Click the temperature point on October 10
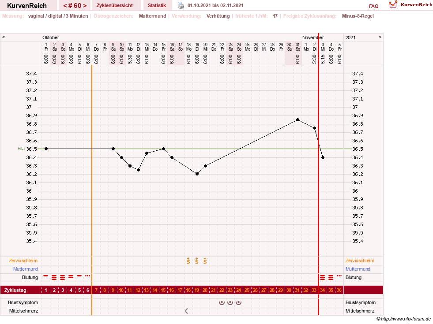Image resolution: width=433 pixels, height=324 pixels. coord(121,157)
